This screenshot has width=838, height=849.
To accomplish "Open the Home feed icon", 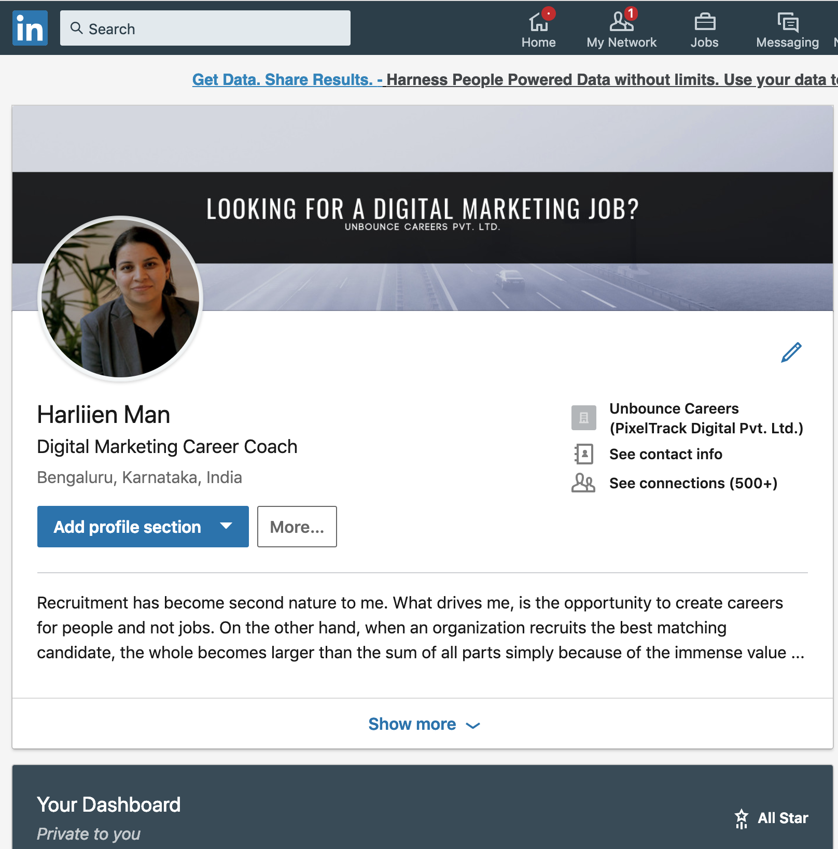I will (x=538, y=22).
